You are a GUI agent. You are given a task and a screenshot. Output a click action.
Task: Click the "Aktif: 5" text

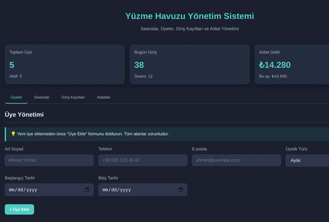pos(16,76)
